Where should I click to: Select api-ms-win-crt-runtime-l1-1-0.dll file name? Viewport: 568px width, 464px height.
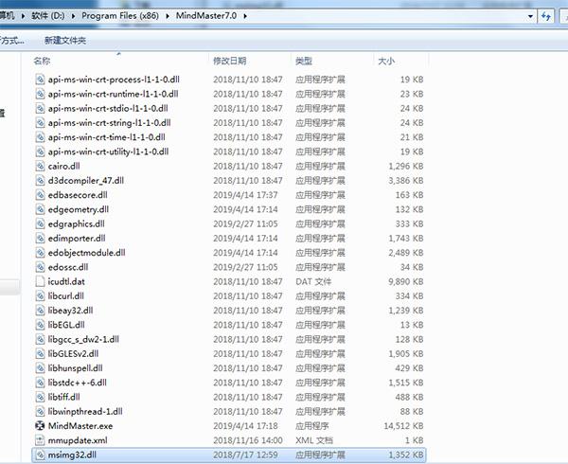[113, 94]
